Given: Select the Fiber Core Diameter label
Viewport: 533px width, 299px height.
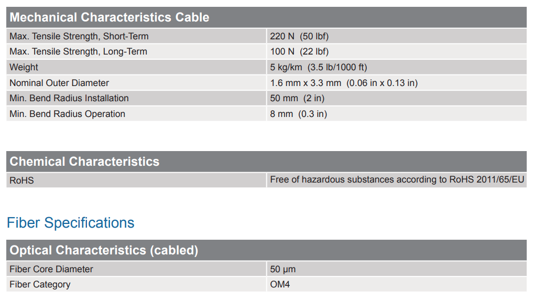Looking at the screenshot, I should [x=51, y=269].
